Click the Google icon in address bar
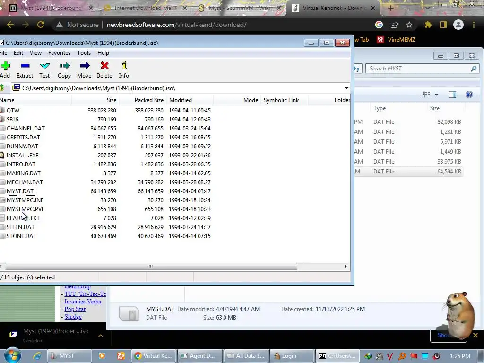 click(x=379, y=25)
